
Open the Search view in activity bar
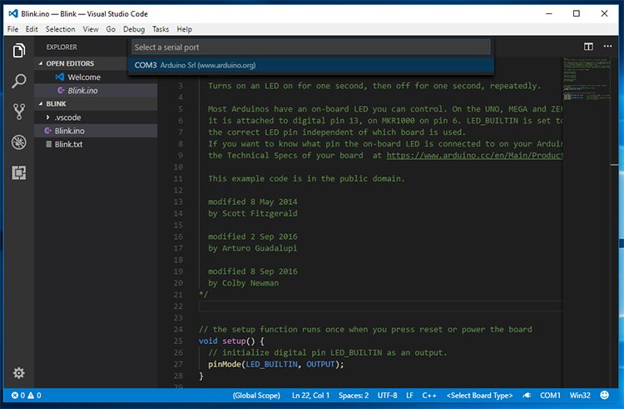[18, 81]
